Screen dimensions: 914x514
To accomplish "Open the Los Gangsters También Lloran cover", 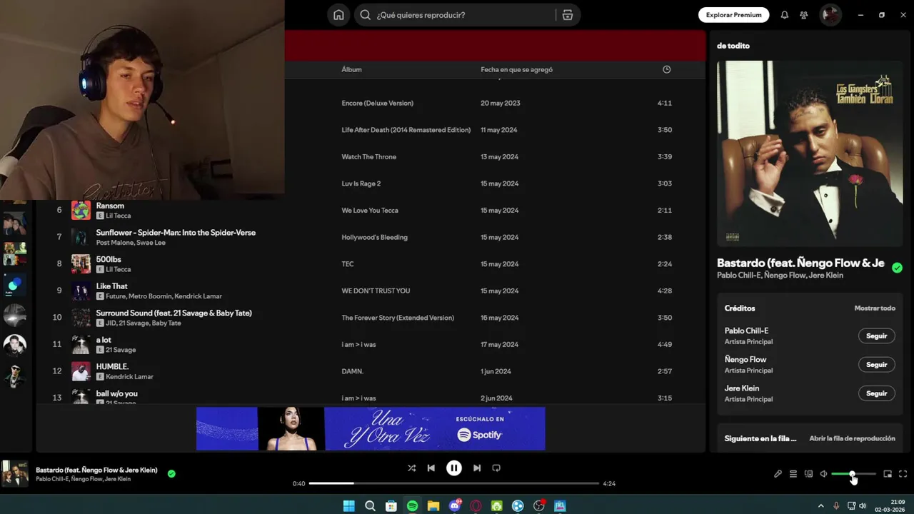I will (810, 153).
